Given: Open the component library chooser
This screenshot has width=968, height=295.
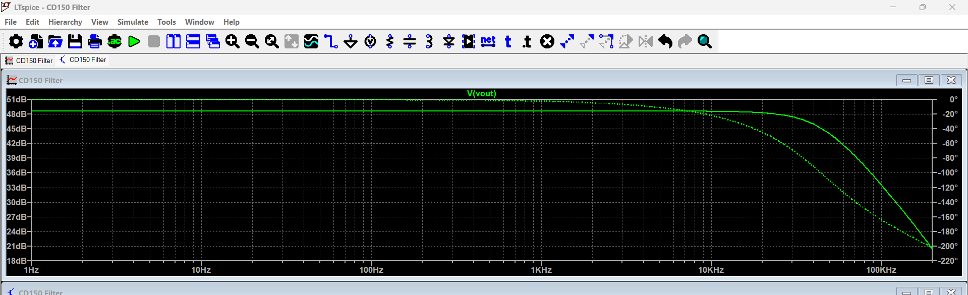Looking at the screenshot, I should click(x=469, y=41).
